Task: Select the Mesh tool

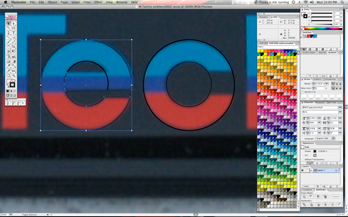Action: 8,61
